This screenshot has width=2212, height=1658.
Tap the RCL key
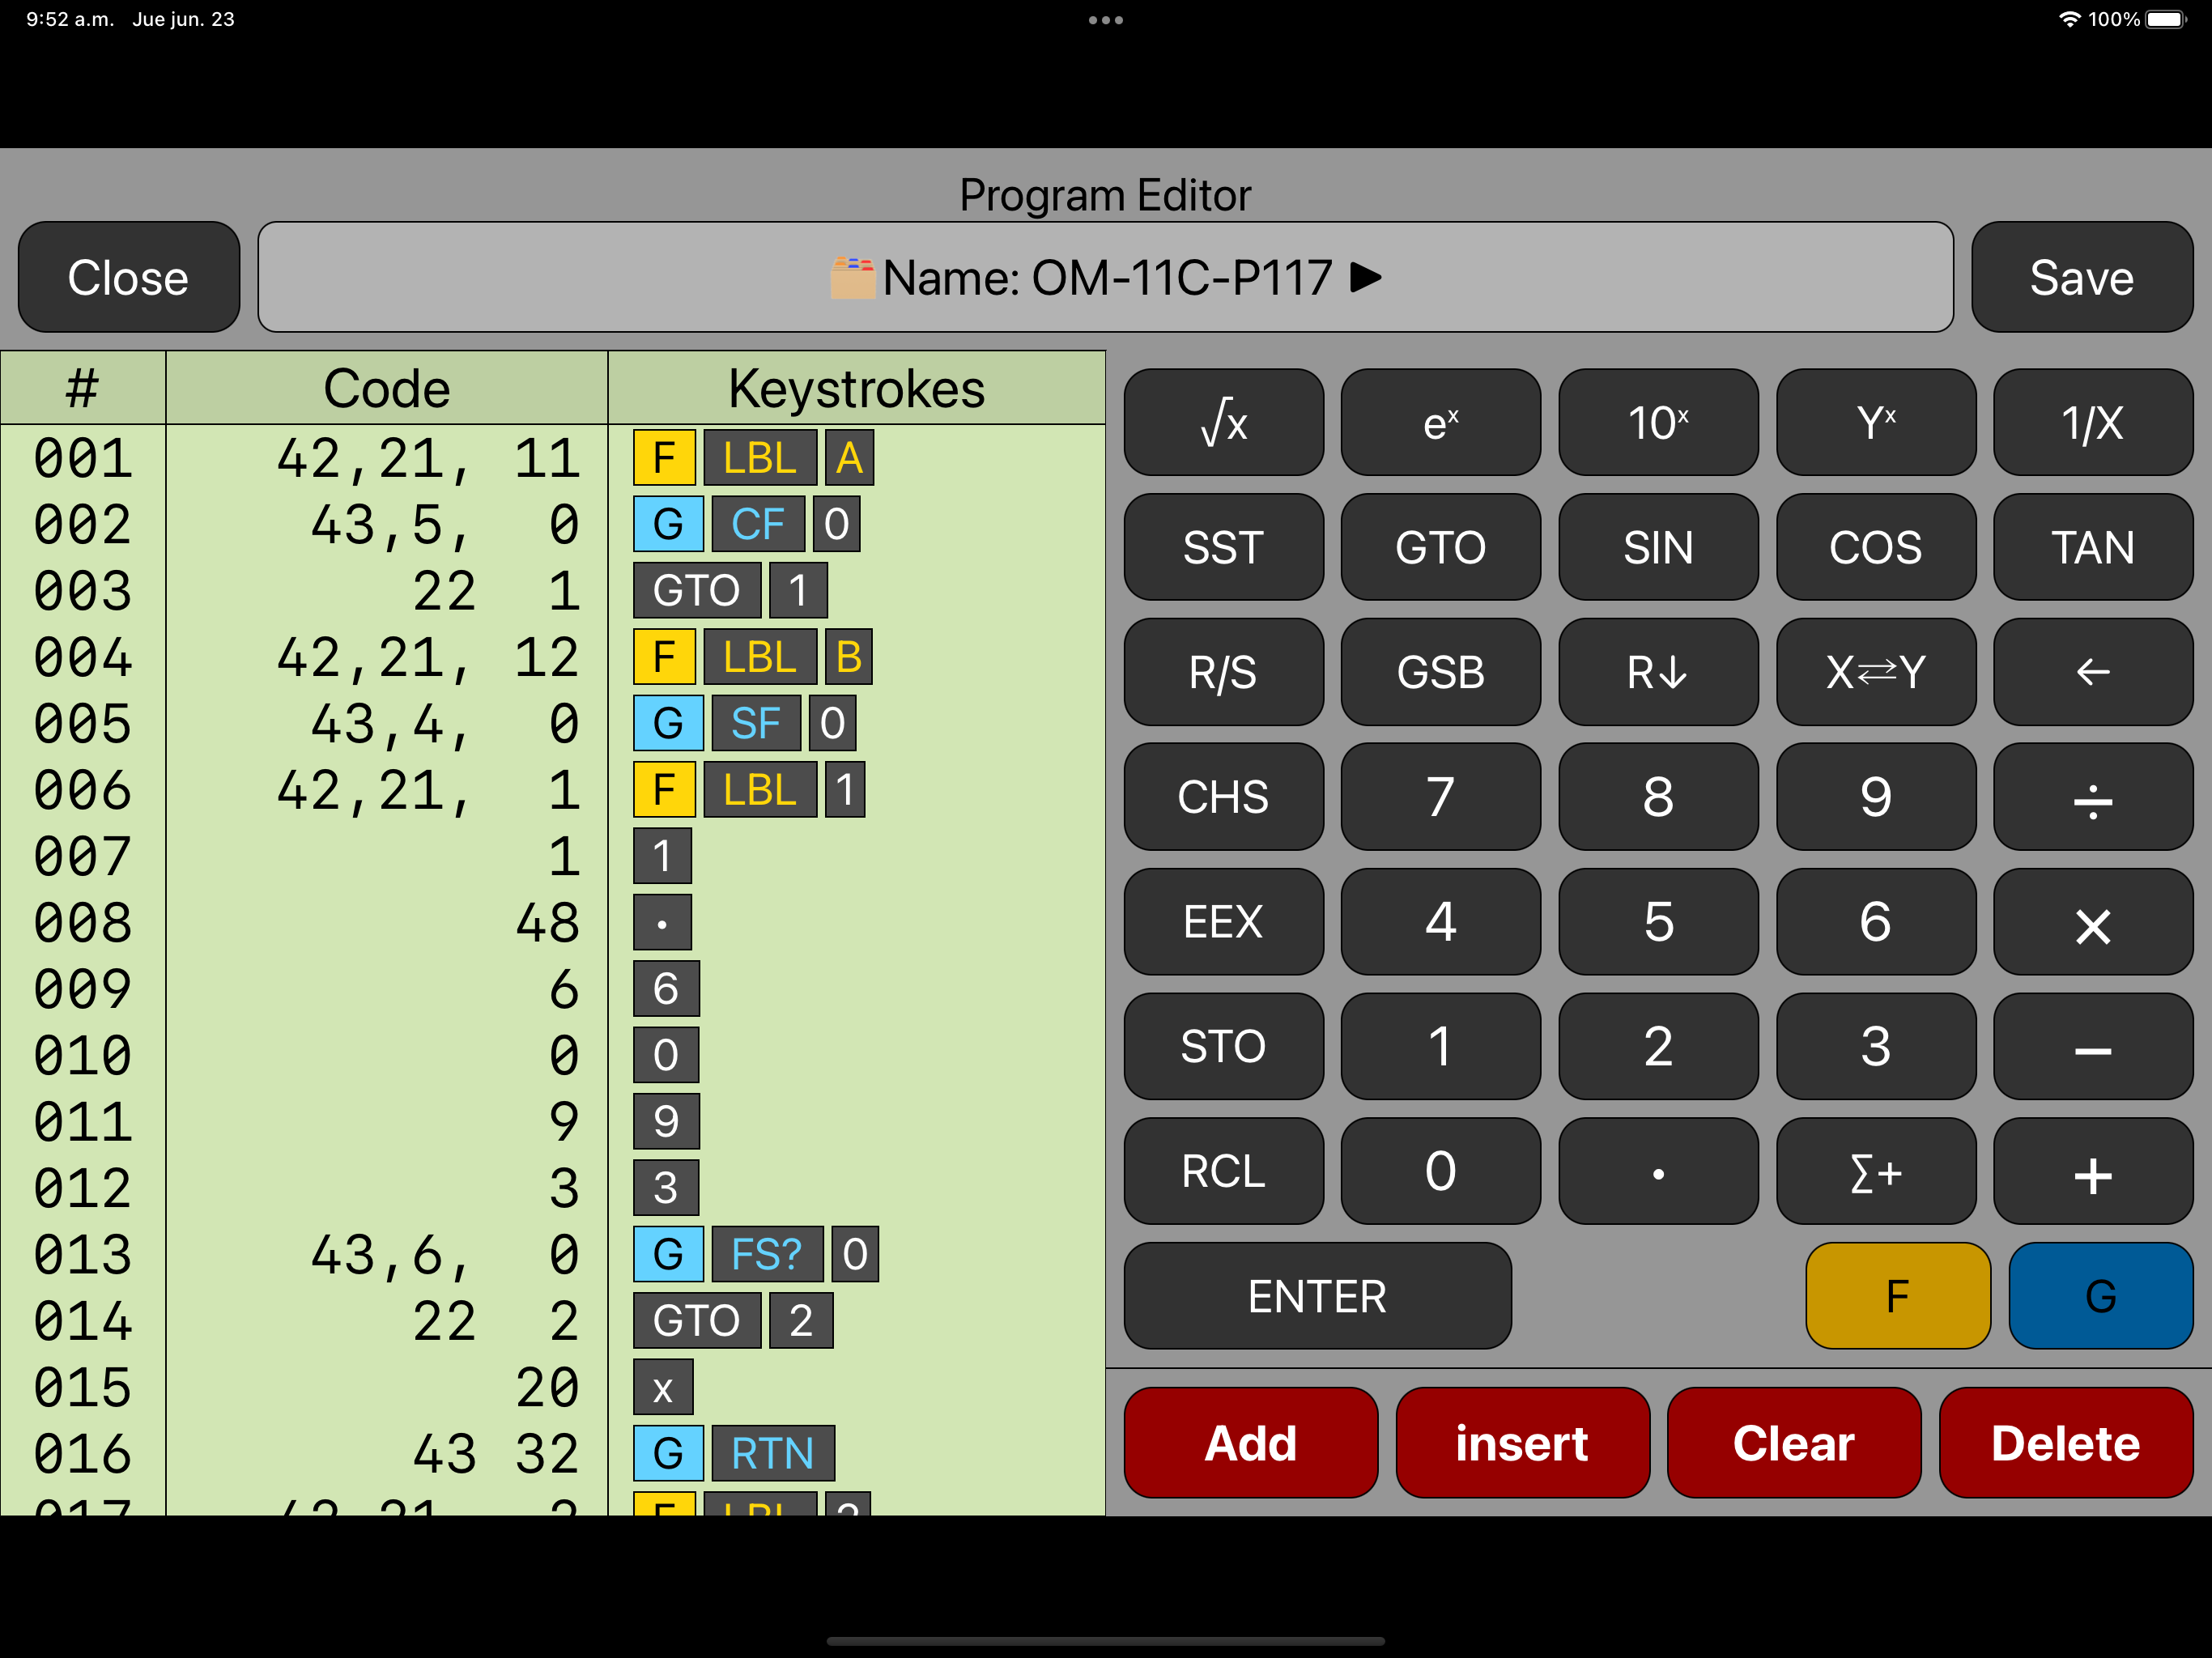tap(1223, 1171)
